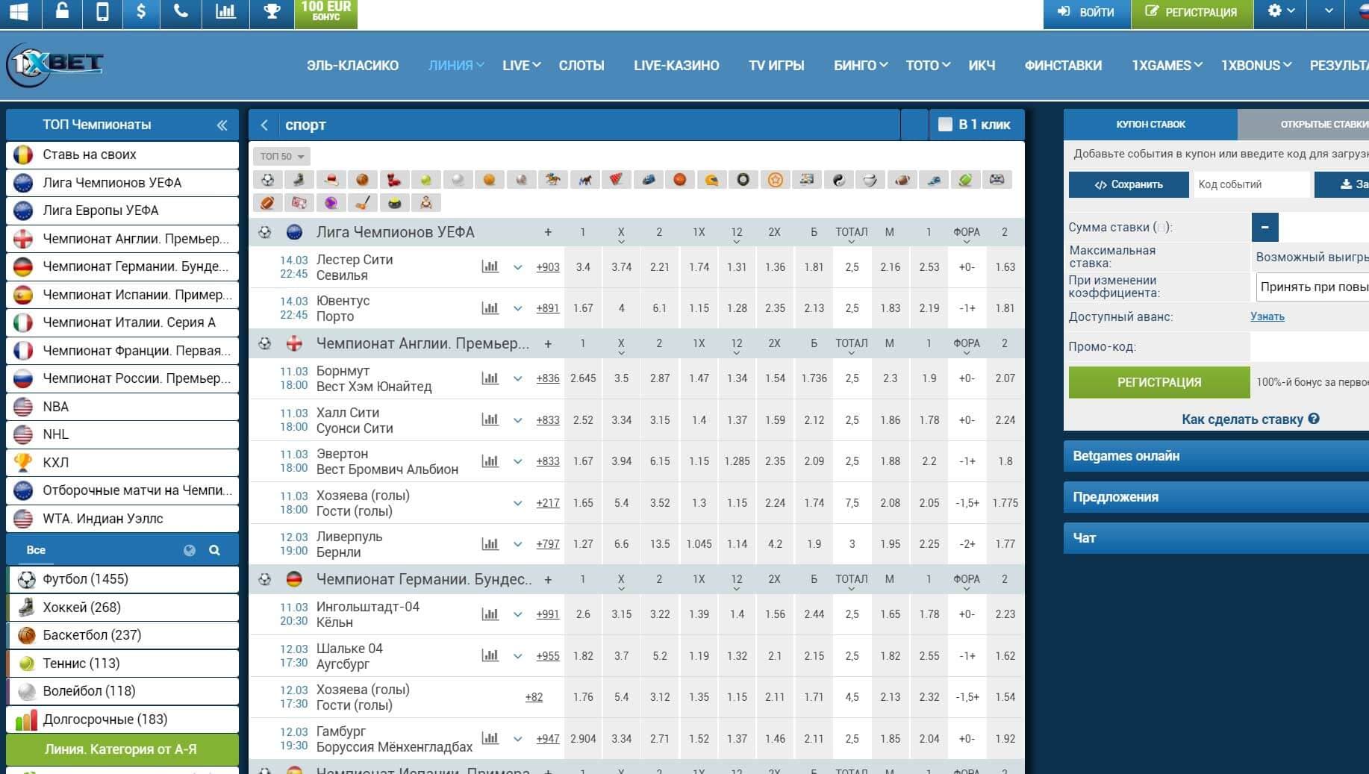Enable the В 1 клик checkbox
Viewport: 1369px width, 774px height.
point(945,125)
